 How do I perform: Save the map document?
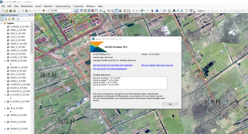[x=10, y=11]
